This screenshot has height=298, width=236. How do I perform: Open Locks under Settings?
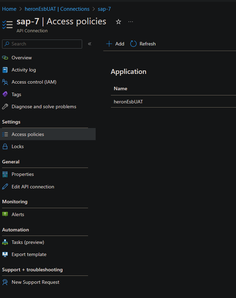18,146
